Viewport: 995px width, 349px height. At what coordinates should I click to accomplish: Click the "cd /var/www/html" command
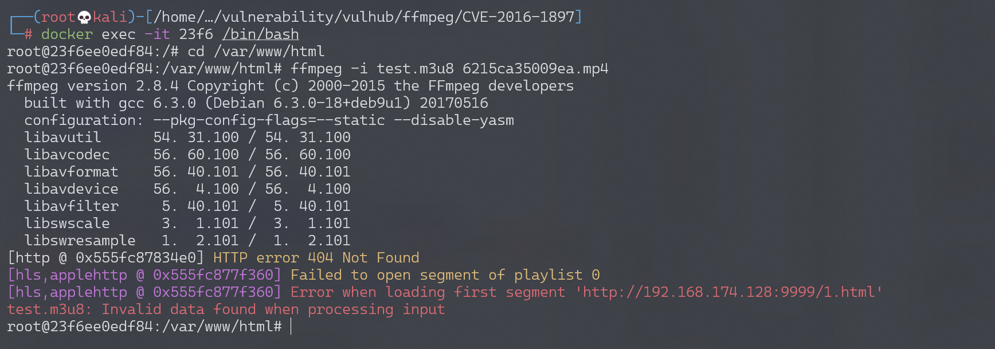256,52
